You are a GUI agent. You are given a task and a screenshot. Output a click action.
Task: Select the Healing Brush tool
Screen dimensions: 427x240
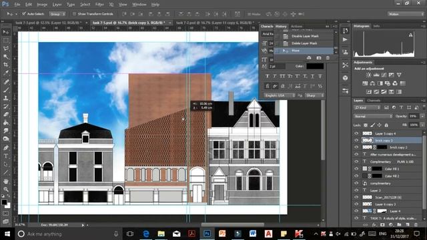tap(6, 81)
